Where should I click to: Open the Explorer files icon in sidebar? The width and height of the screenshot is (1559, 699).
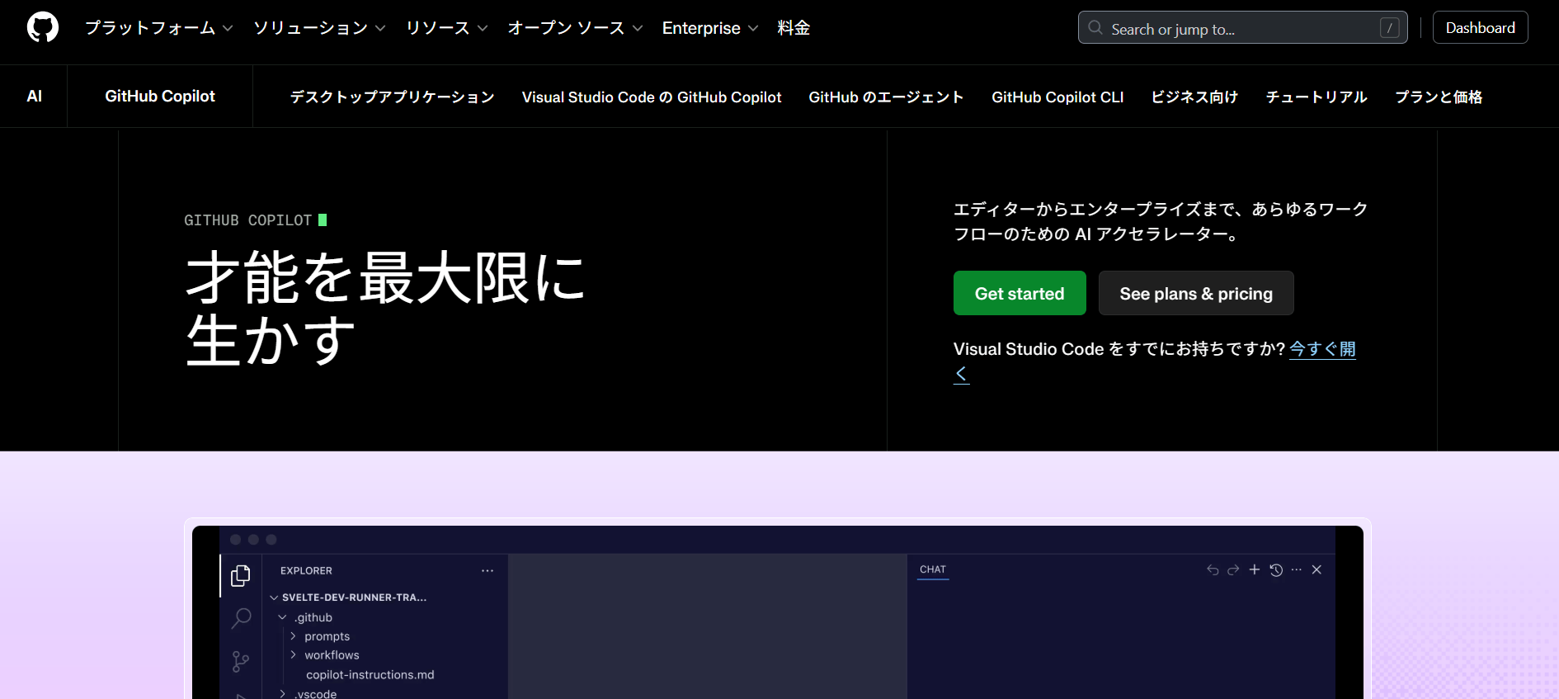pyautogui.click(x=240, y=575)
